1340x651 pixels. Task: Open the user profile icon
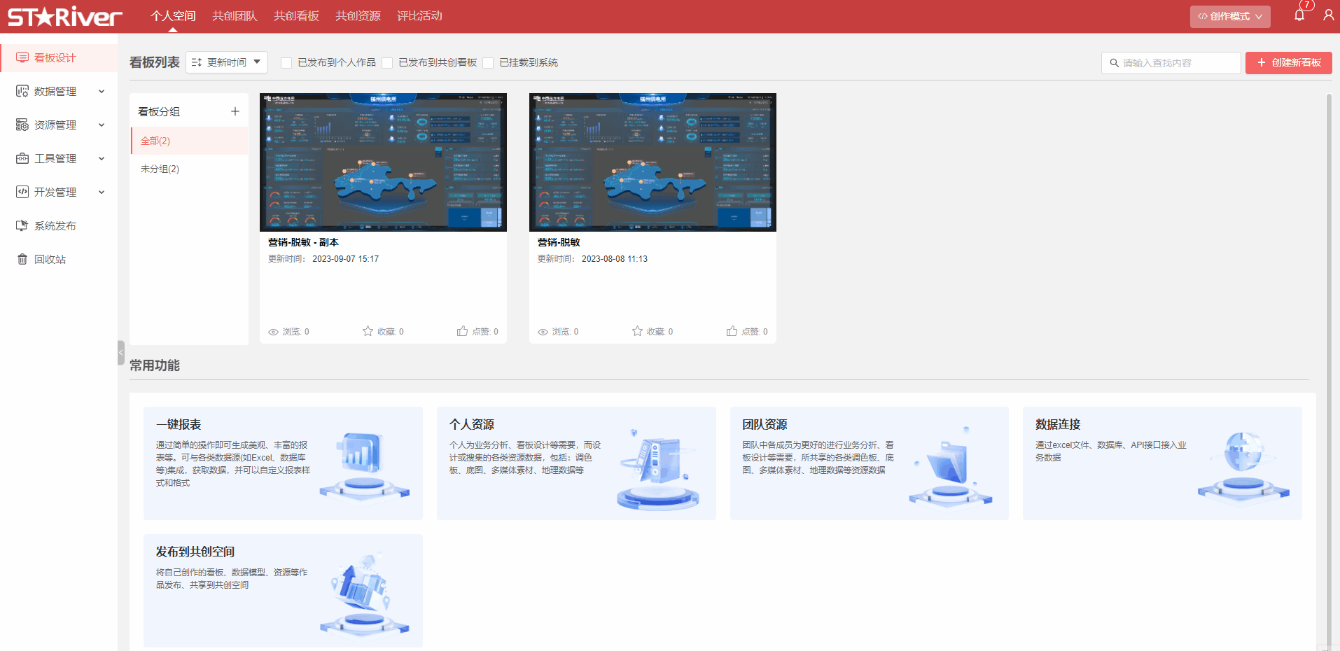coord(1328,15)
